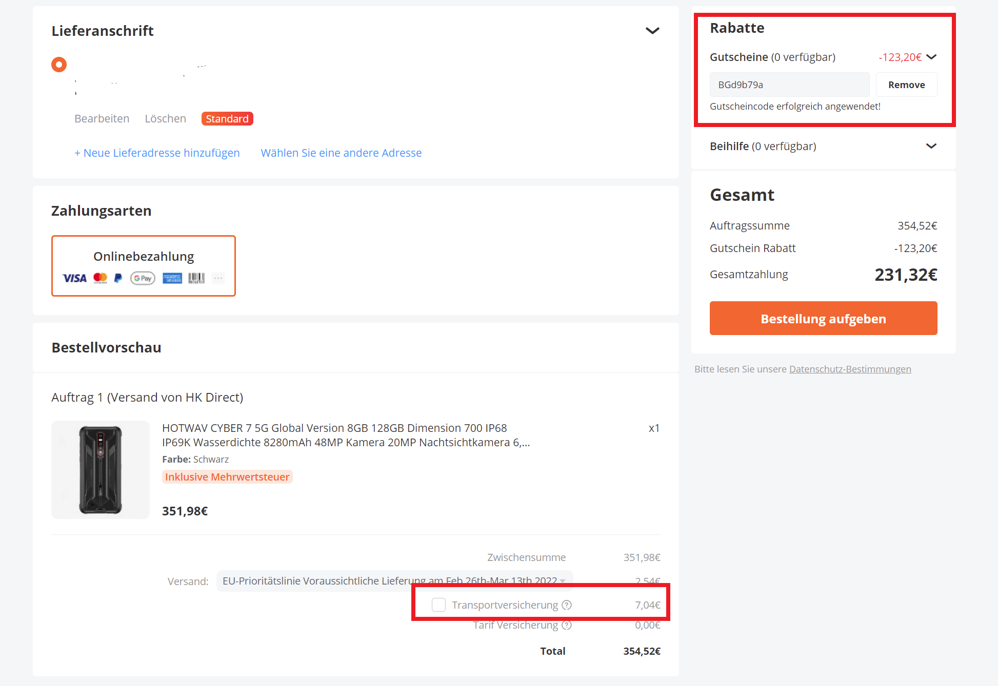Click the Farbe: Schwarz text
The height and width of the screenshot is (686, 998).
tap(195, 459)
